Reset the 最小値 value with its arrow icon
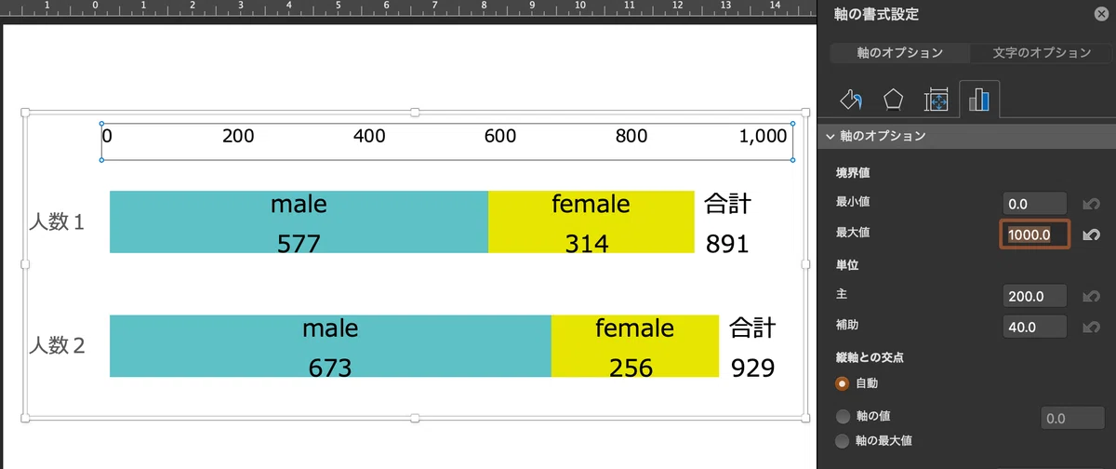This screenshot has height=469, width=1116. (1092, 203)
